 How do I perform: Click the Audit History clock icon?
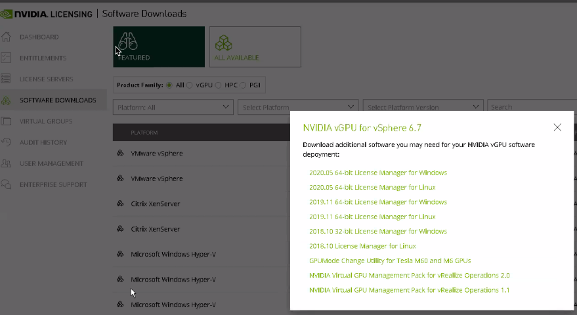pyautogui.click(x=6, y=142)
